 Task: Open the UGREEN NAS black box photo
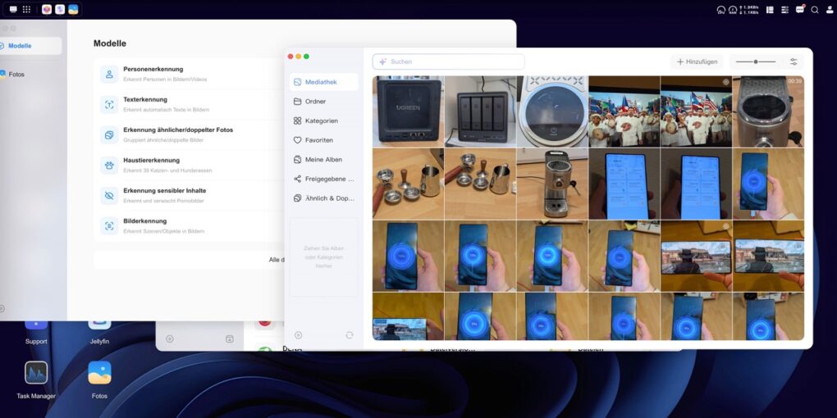tap(409, 111)
